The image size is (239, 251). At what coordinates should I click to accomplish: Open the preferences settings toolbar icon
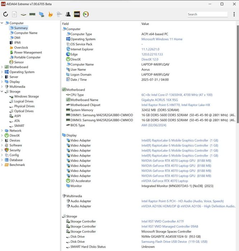pyautogui.click(x=59, y=14)
